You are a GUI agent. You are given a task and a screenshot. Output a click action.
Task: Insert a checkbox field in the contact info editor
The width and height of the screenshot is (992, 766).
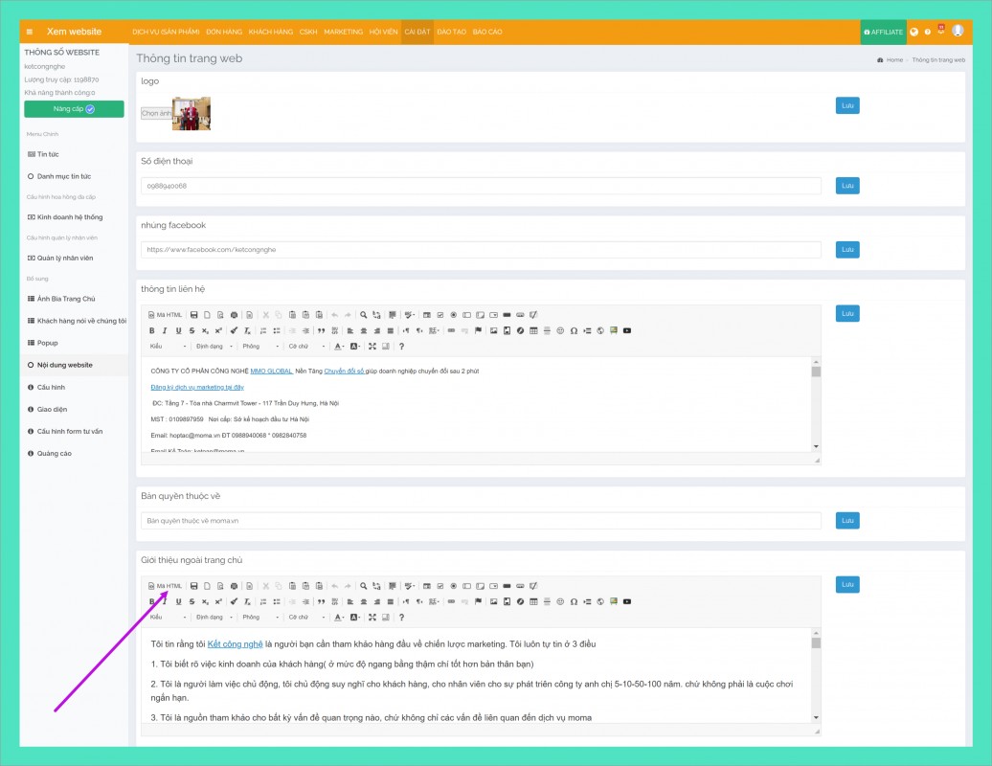point(440,315)
